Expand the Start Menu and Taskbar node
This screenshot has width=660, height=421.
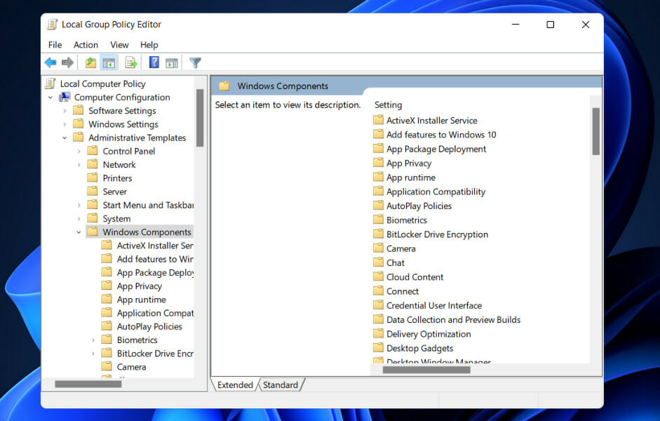coord(79,205)
